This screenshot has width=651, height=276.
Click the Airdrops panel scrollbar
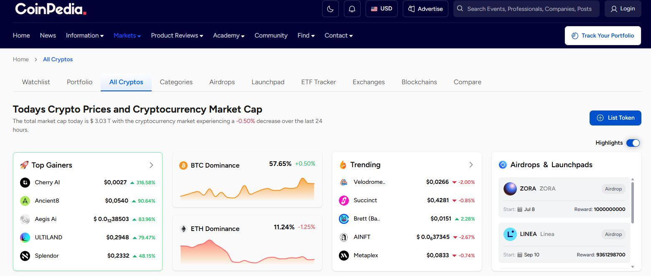(x=632, y=202)
